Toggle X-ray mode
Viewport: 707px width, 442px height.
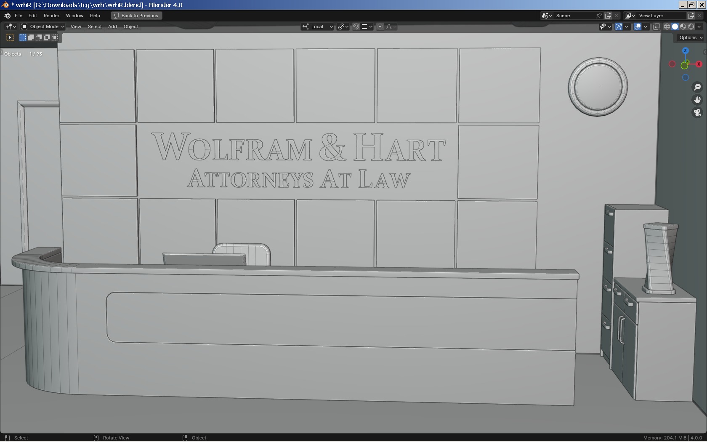(x=656, y=27)
